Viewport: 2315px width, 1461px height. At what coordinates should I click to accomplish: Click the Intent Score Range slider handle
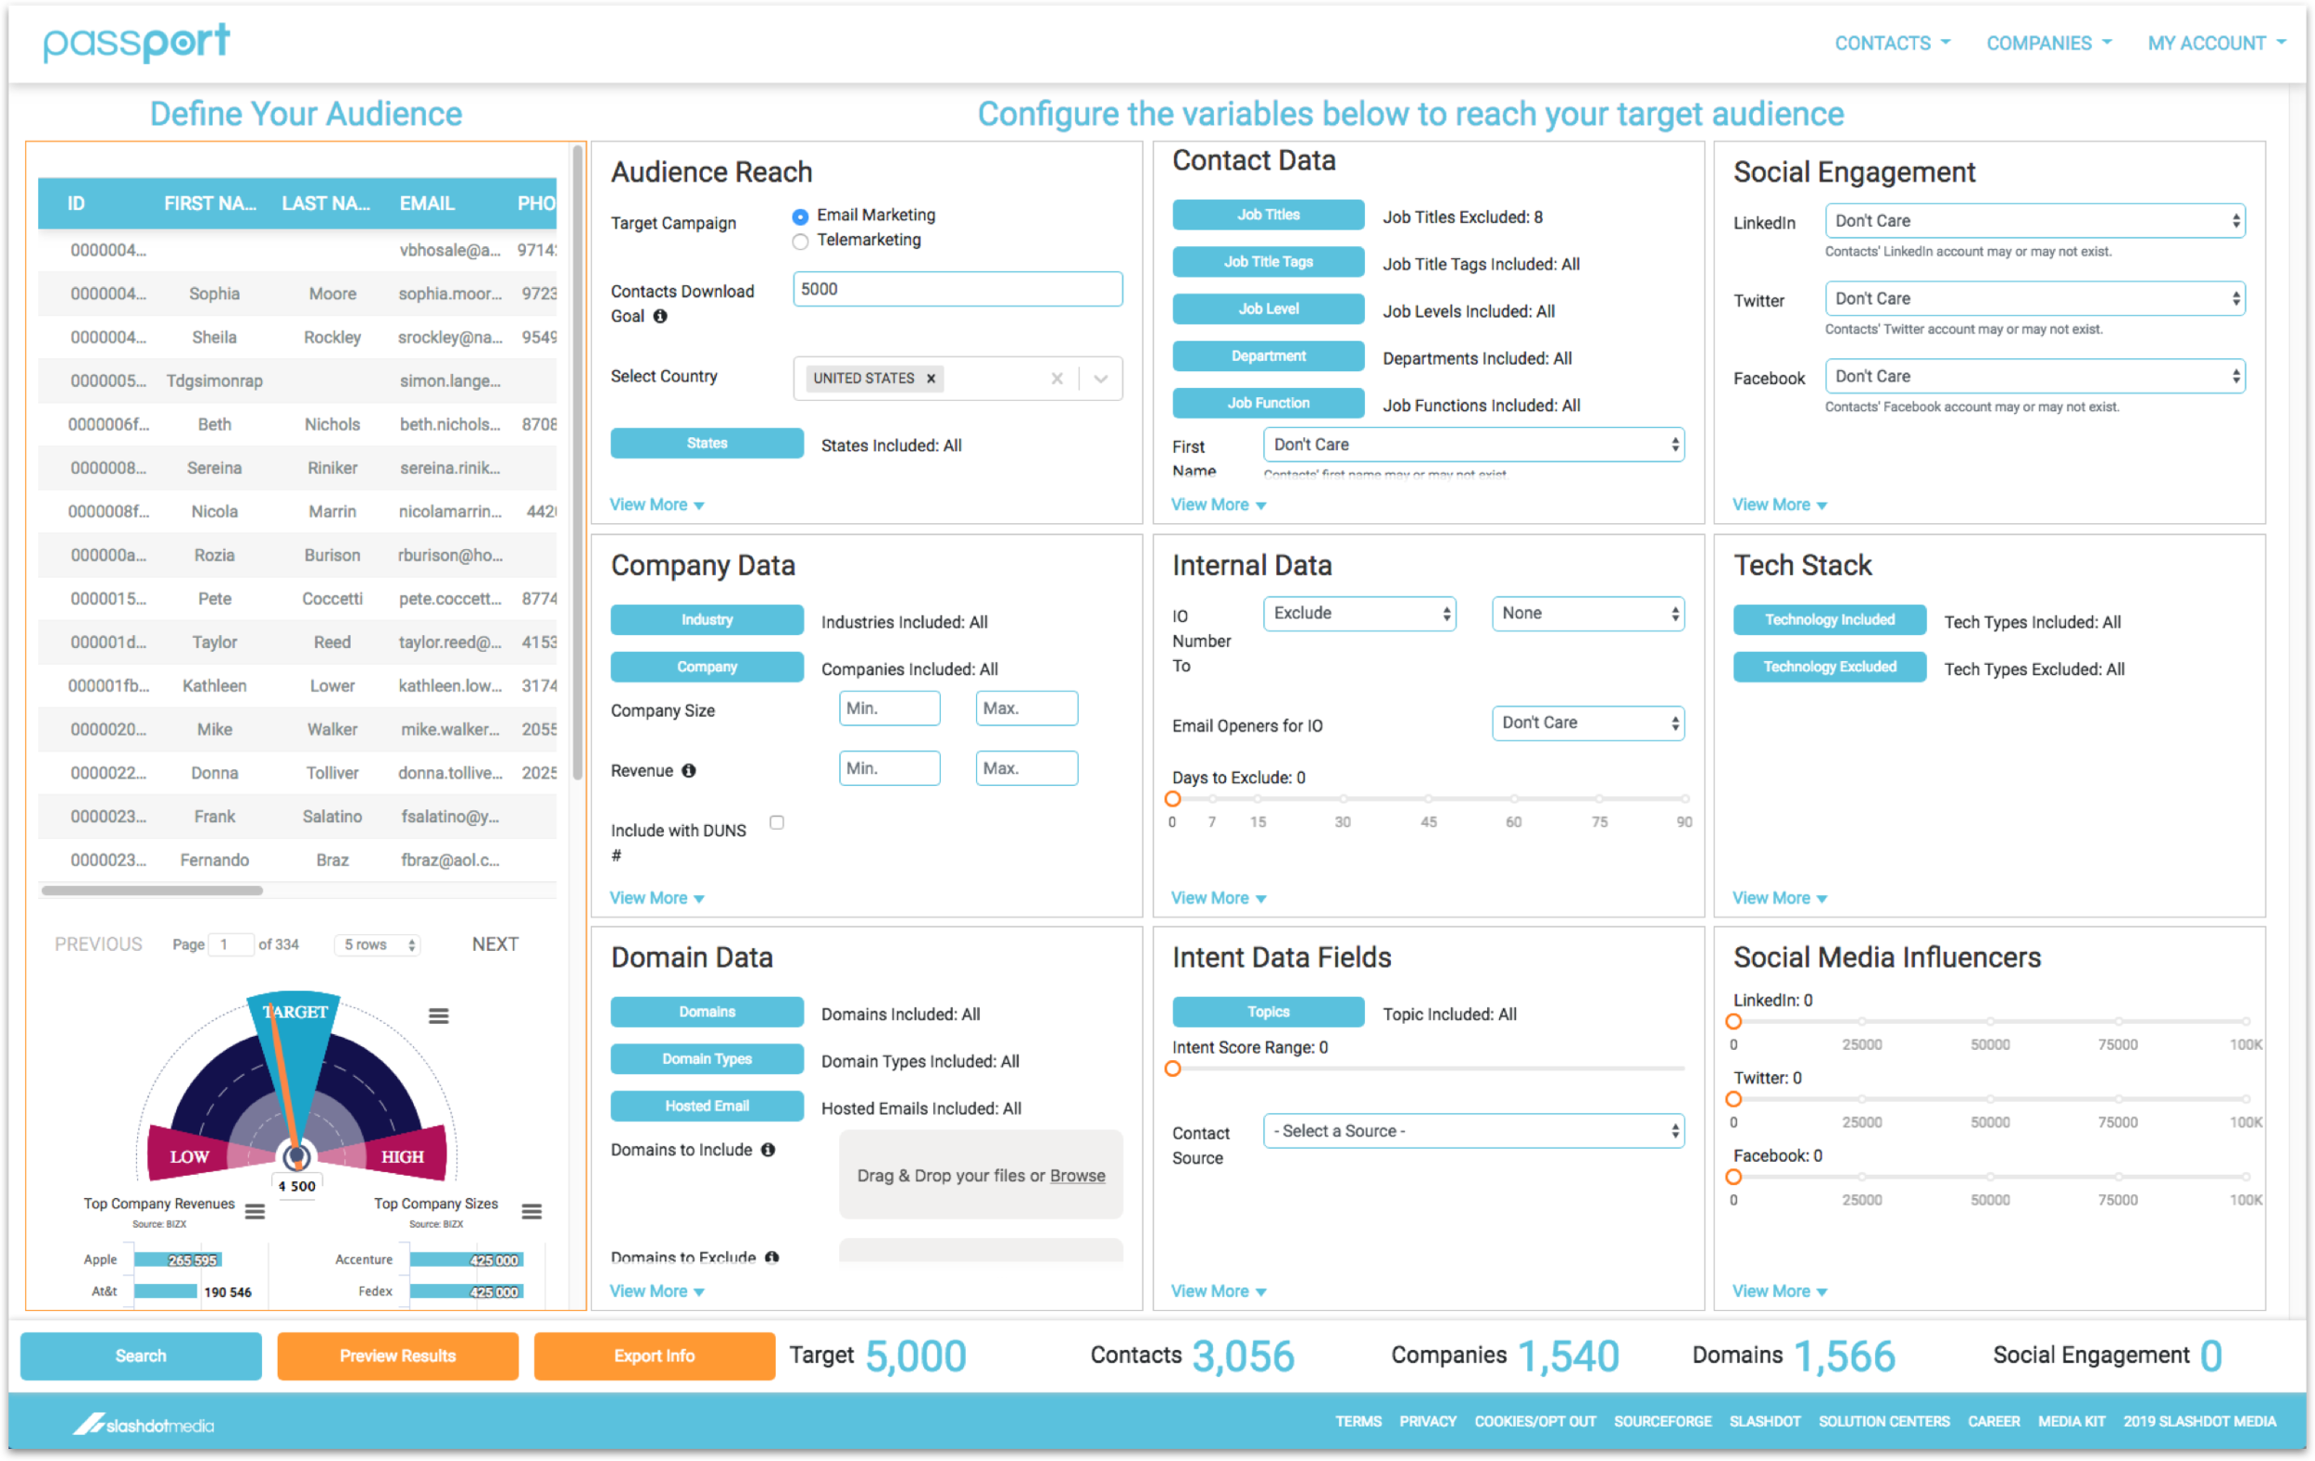click(x=1172, y=1068)
